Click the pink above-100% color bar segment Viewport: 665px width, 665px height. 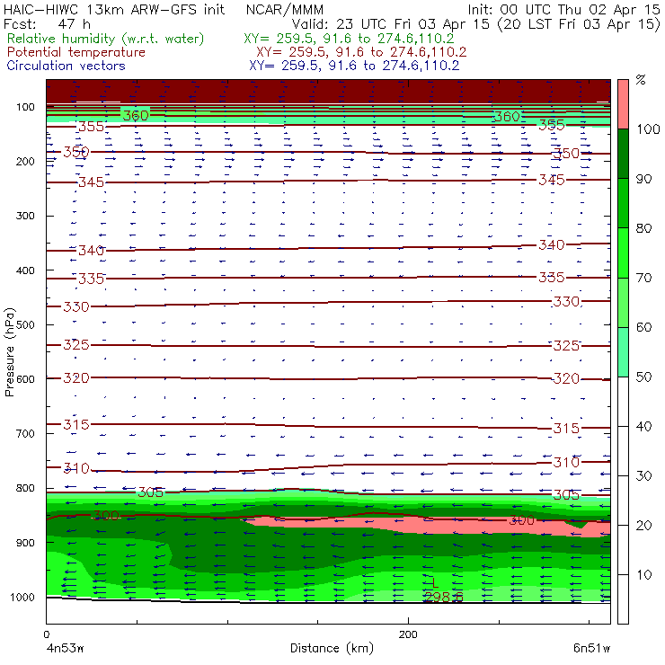coord(623,104)
